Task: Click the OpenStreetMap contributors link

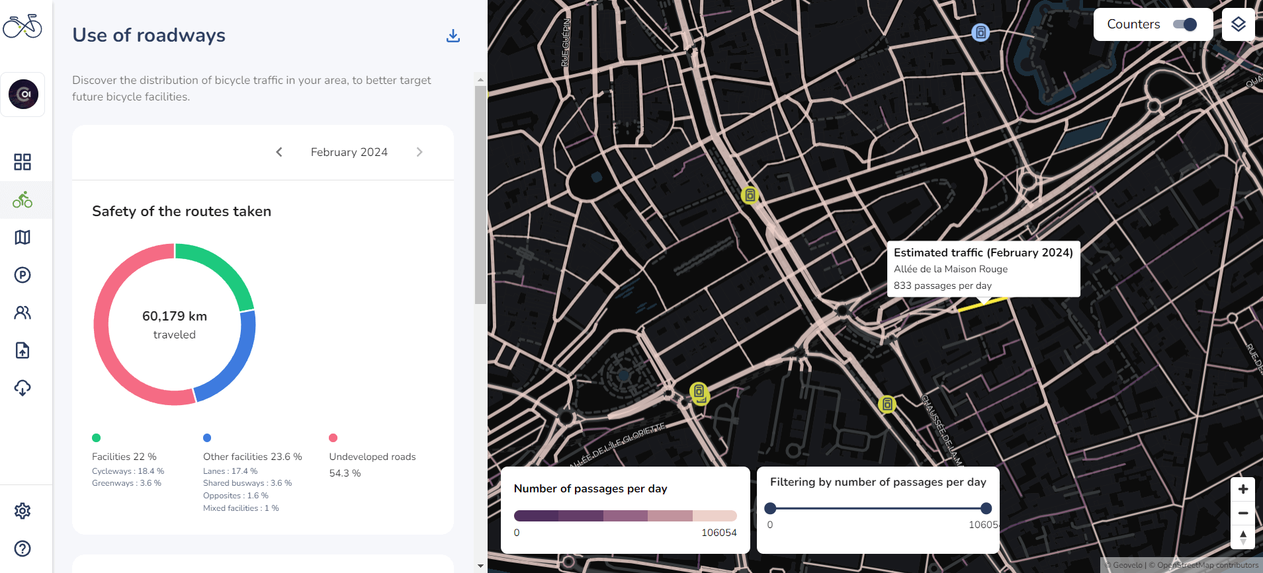Action: click(1207, 565)
